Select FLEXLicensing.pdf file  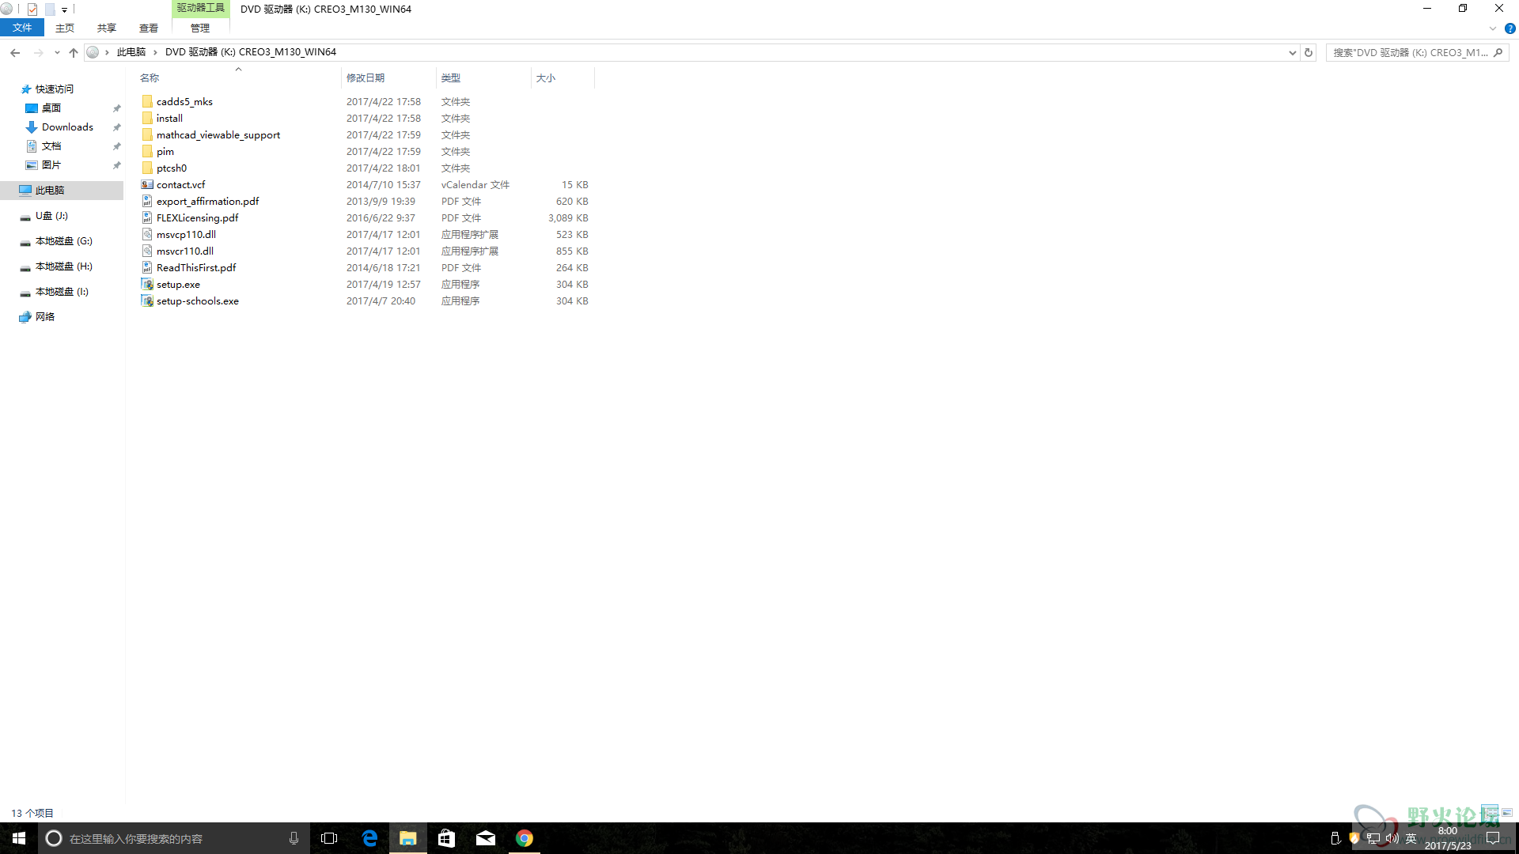pyautogui.click(x=197, y=217)
